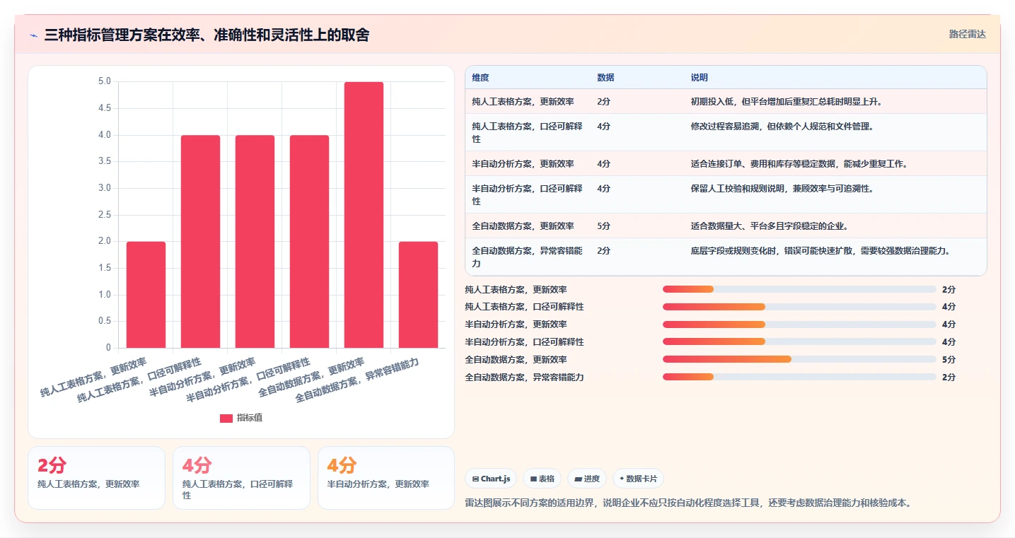Select table cell 半自动分析方案，口径可解释性

[527, 195]
